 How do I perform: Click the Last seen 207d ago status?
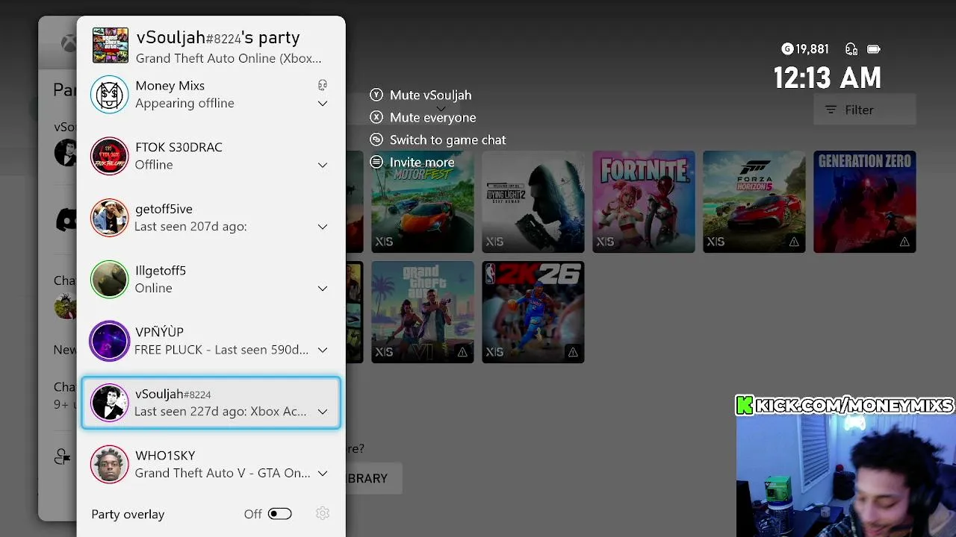(x=190, y=226)
